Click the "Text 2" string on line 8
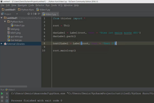Image resolution: width=154 pixels, height=103 pixels. [108, 44]
